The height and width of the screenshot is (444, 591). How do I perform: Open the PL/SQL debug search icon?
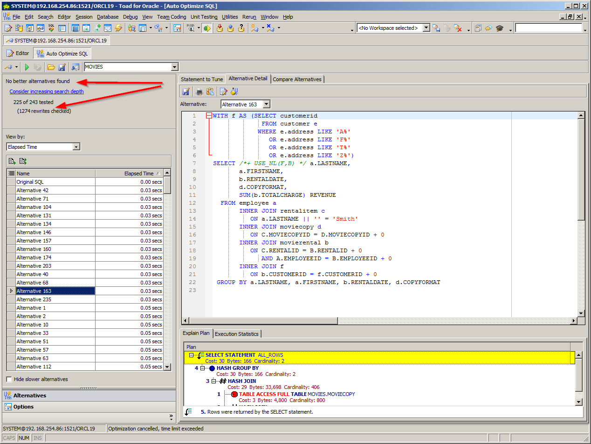pos(191,28)
